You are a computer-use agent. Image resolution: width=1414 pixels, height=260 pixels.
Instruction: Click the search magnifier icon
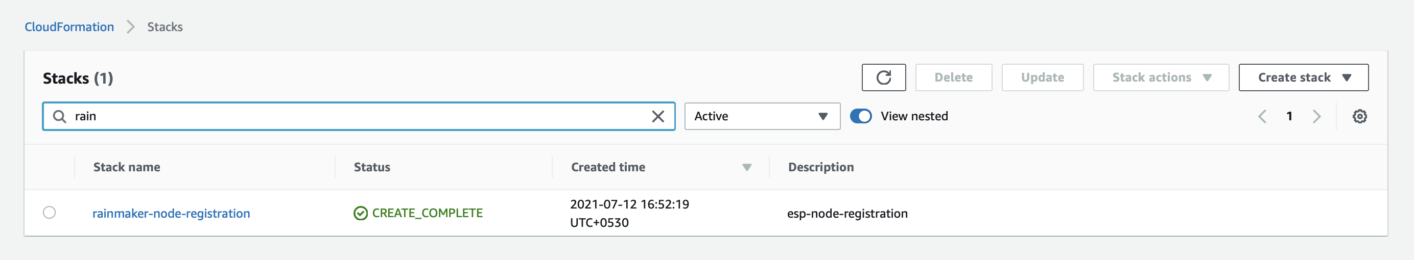59,116
